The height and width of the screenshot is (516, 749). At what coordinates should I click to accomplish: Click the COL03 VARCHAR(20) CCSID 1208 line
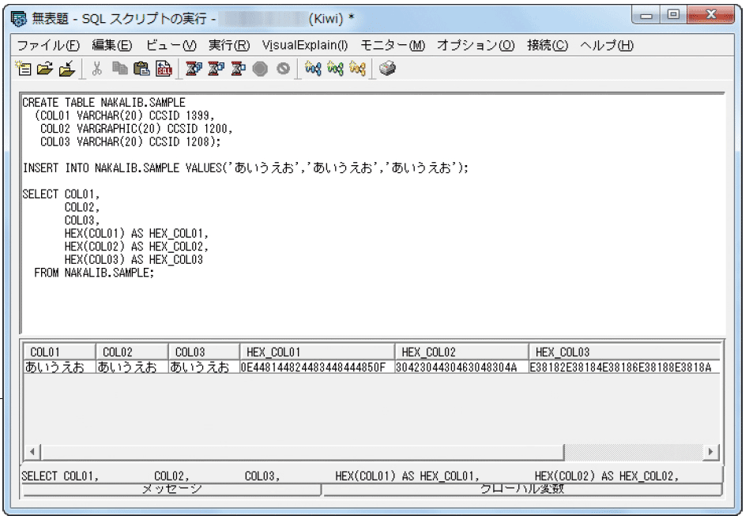click(130, 142)
